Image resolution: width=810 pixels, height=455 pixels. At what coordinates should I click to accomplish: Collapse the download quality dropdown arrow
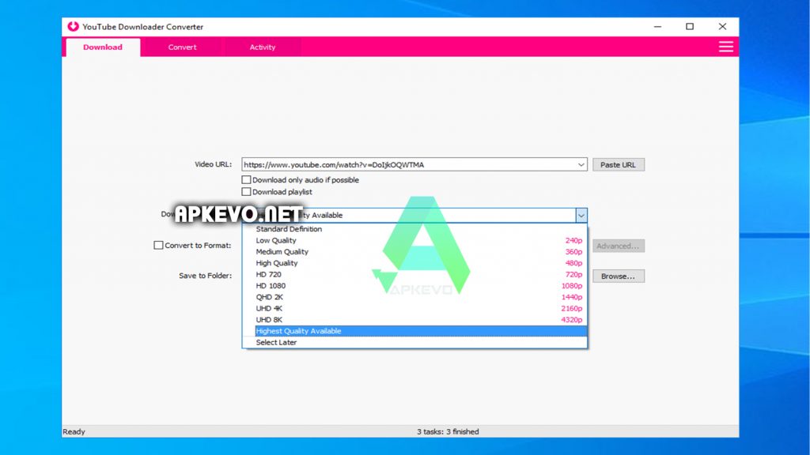(581, 215)
